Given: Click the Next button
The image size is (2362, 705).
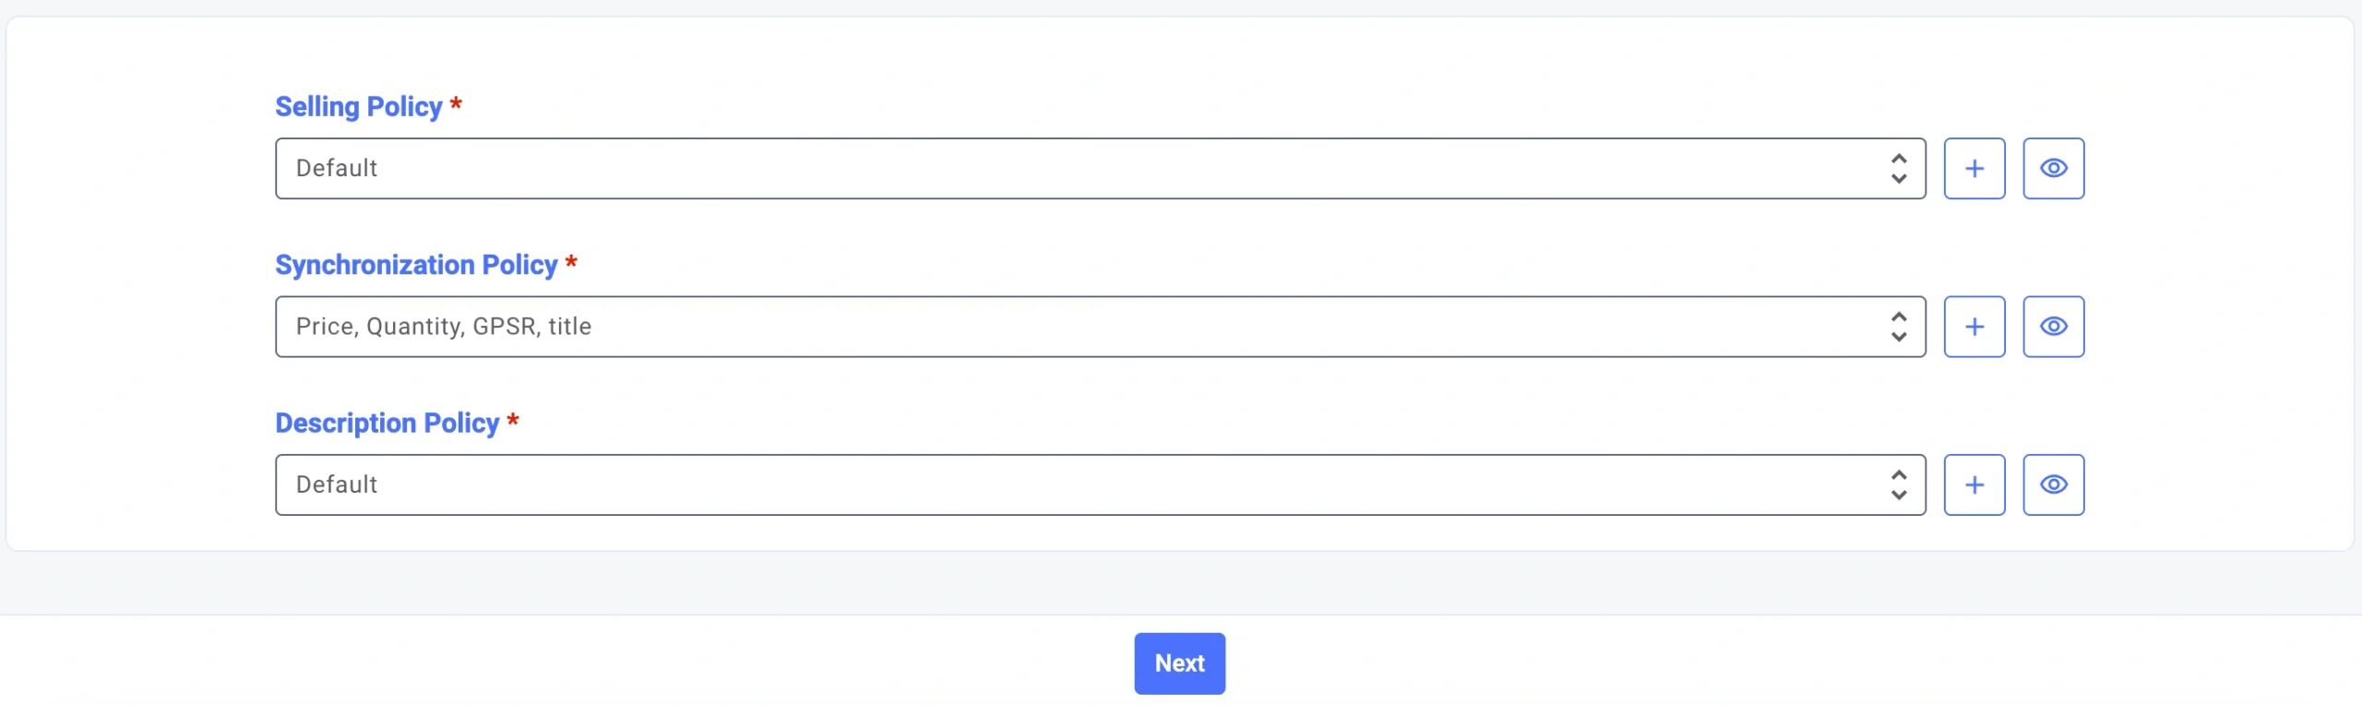Looking at the screenshot, I should [x=1179, y=663].
